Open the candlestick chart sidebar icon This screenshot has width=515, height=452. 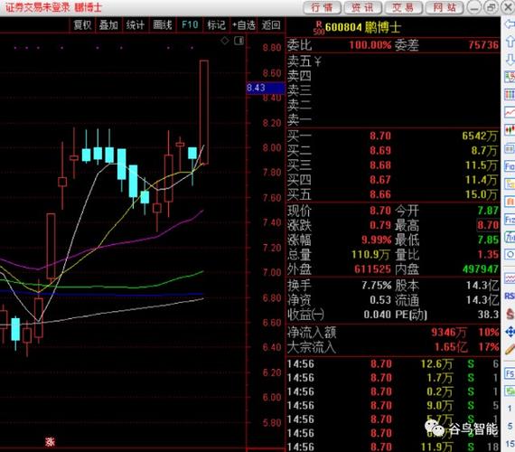tap(510, 129)
